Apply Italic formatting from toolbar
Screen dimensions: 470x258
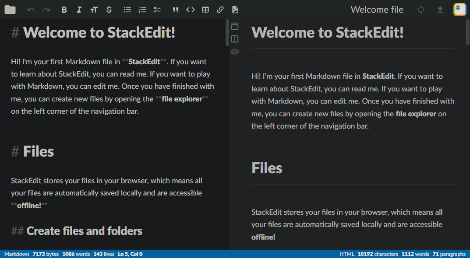pyautogui.click(x=79, y=10)
